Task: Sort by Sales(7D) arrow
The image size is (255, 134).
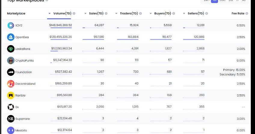Action: (85, 14)
